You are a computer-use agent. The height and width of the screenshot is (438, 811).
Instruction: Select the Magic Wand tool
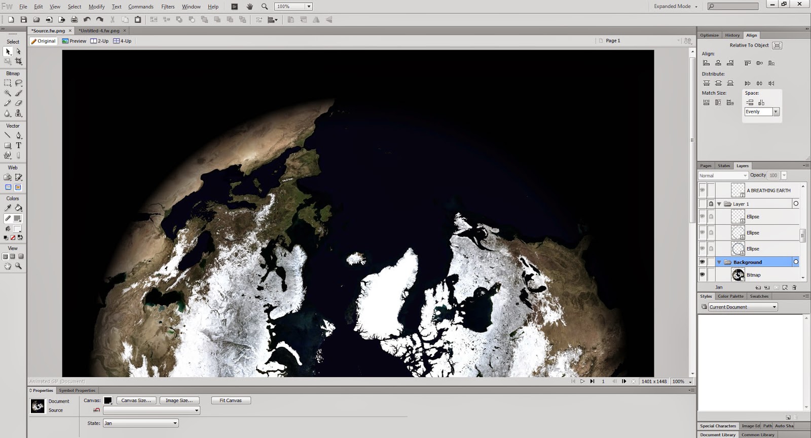[8, 93]
